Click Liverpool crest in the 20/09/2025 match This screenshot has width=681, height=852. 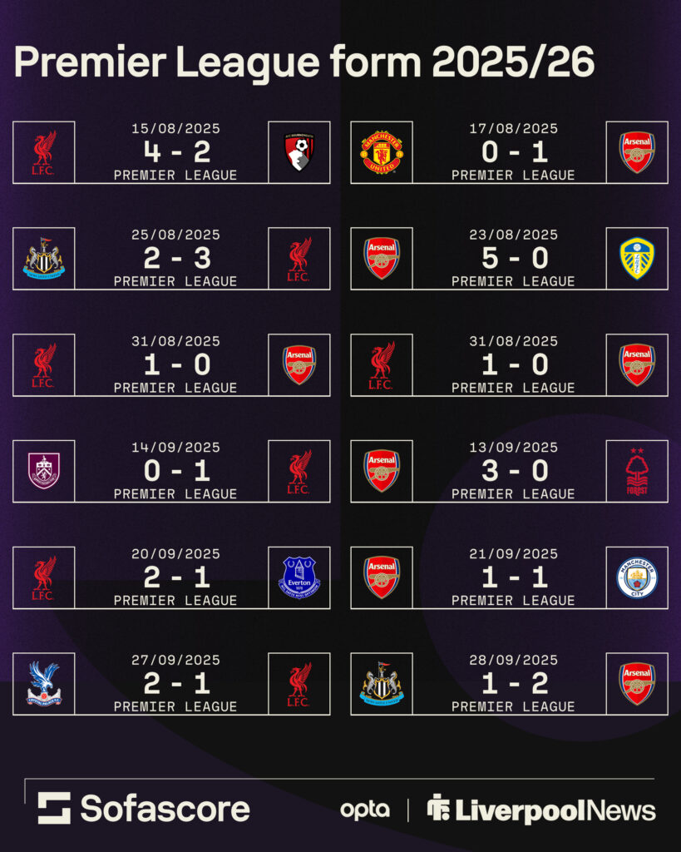44,577
